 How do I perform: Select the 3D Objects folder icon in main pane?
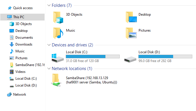click(58, 17)
